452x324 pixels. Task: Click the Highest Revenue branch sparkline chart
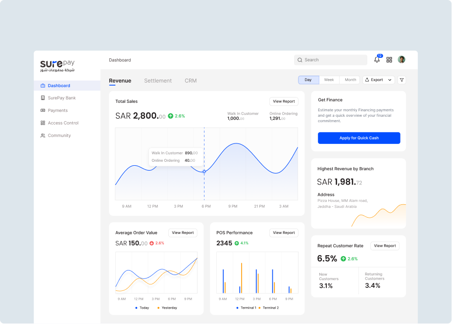pos(379,216)
